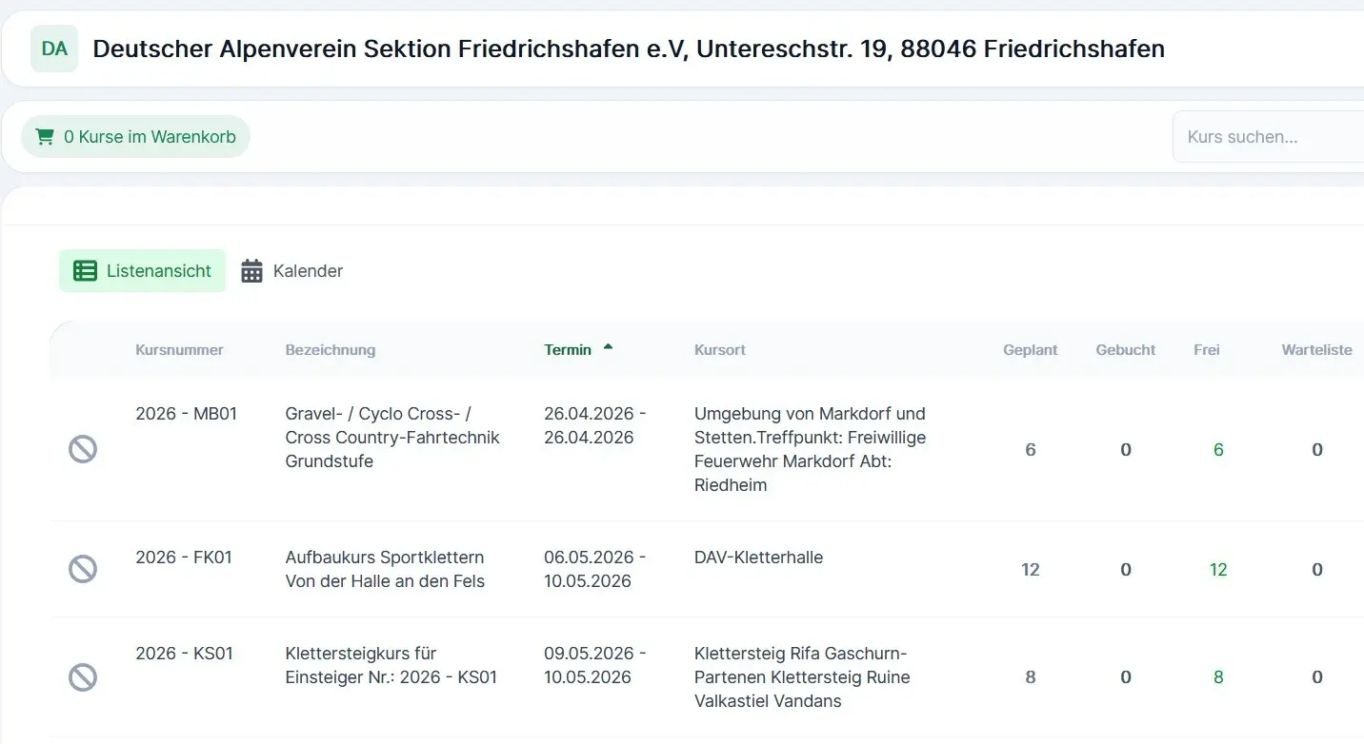This screenshot has width=1364, height=744.
Task: Toggle the Termin sort arrow
Action: (608, 348)
